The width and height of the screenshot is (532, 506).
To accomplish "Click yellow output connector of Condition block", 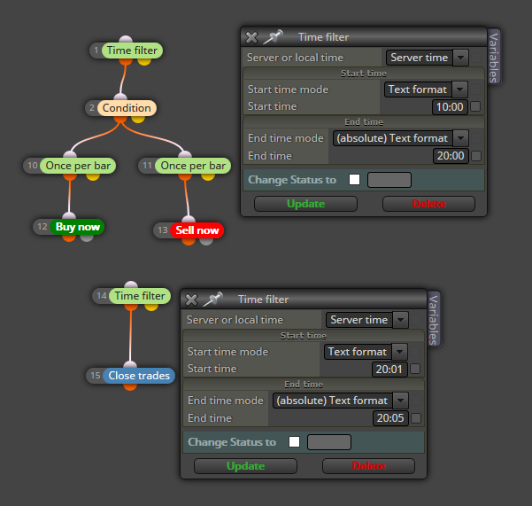I will pos(138,120).
